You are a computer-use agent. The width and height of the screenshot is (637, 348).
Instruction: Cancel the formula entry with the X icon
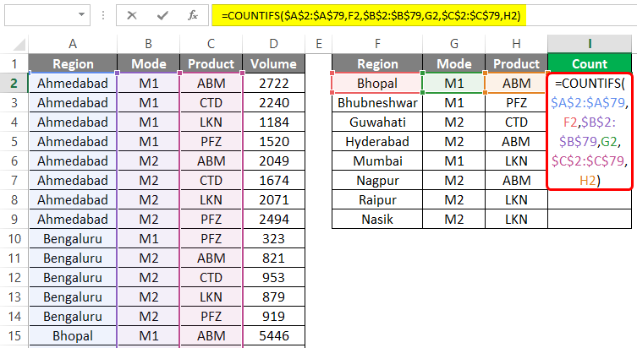pos(133,14)
